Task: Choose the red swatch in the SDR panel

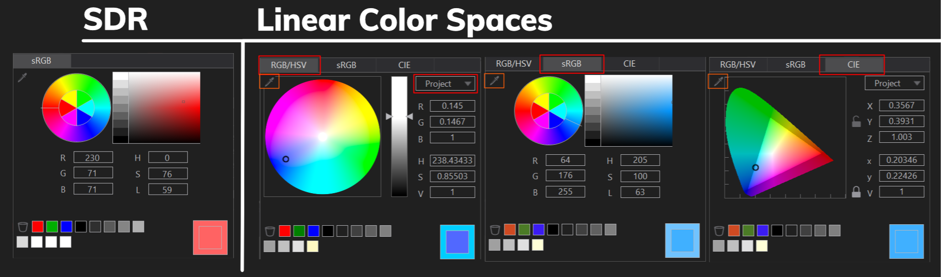Action: click(x=38, y=227)
